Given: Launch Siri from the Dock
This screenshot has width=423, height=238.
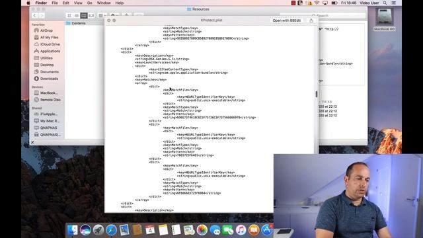Looking at the screenshot, I should pyautogui.click(x=85, y=230).
